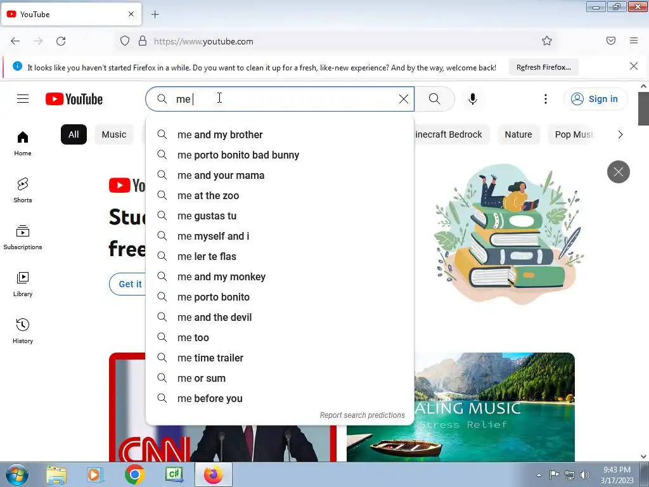The image size is (649, 487).
Task: Click Refresh Firefox button
Action: (x=543, y=67)
